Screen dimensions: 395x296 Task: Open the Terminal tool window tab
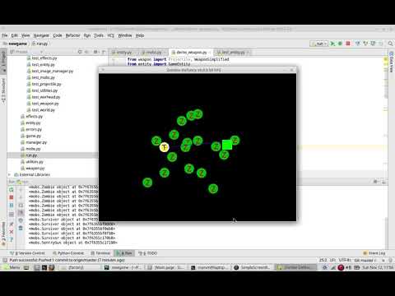tap(100, 253)
